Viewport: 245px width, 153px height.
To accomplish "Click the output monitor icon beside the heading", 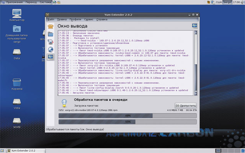I will click(194, 26).
